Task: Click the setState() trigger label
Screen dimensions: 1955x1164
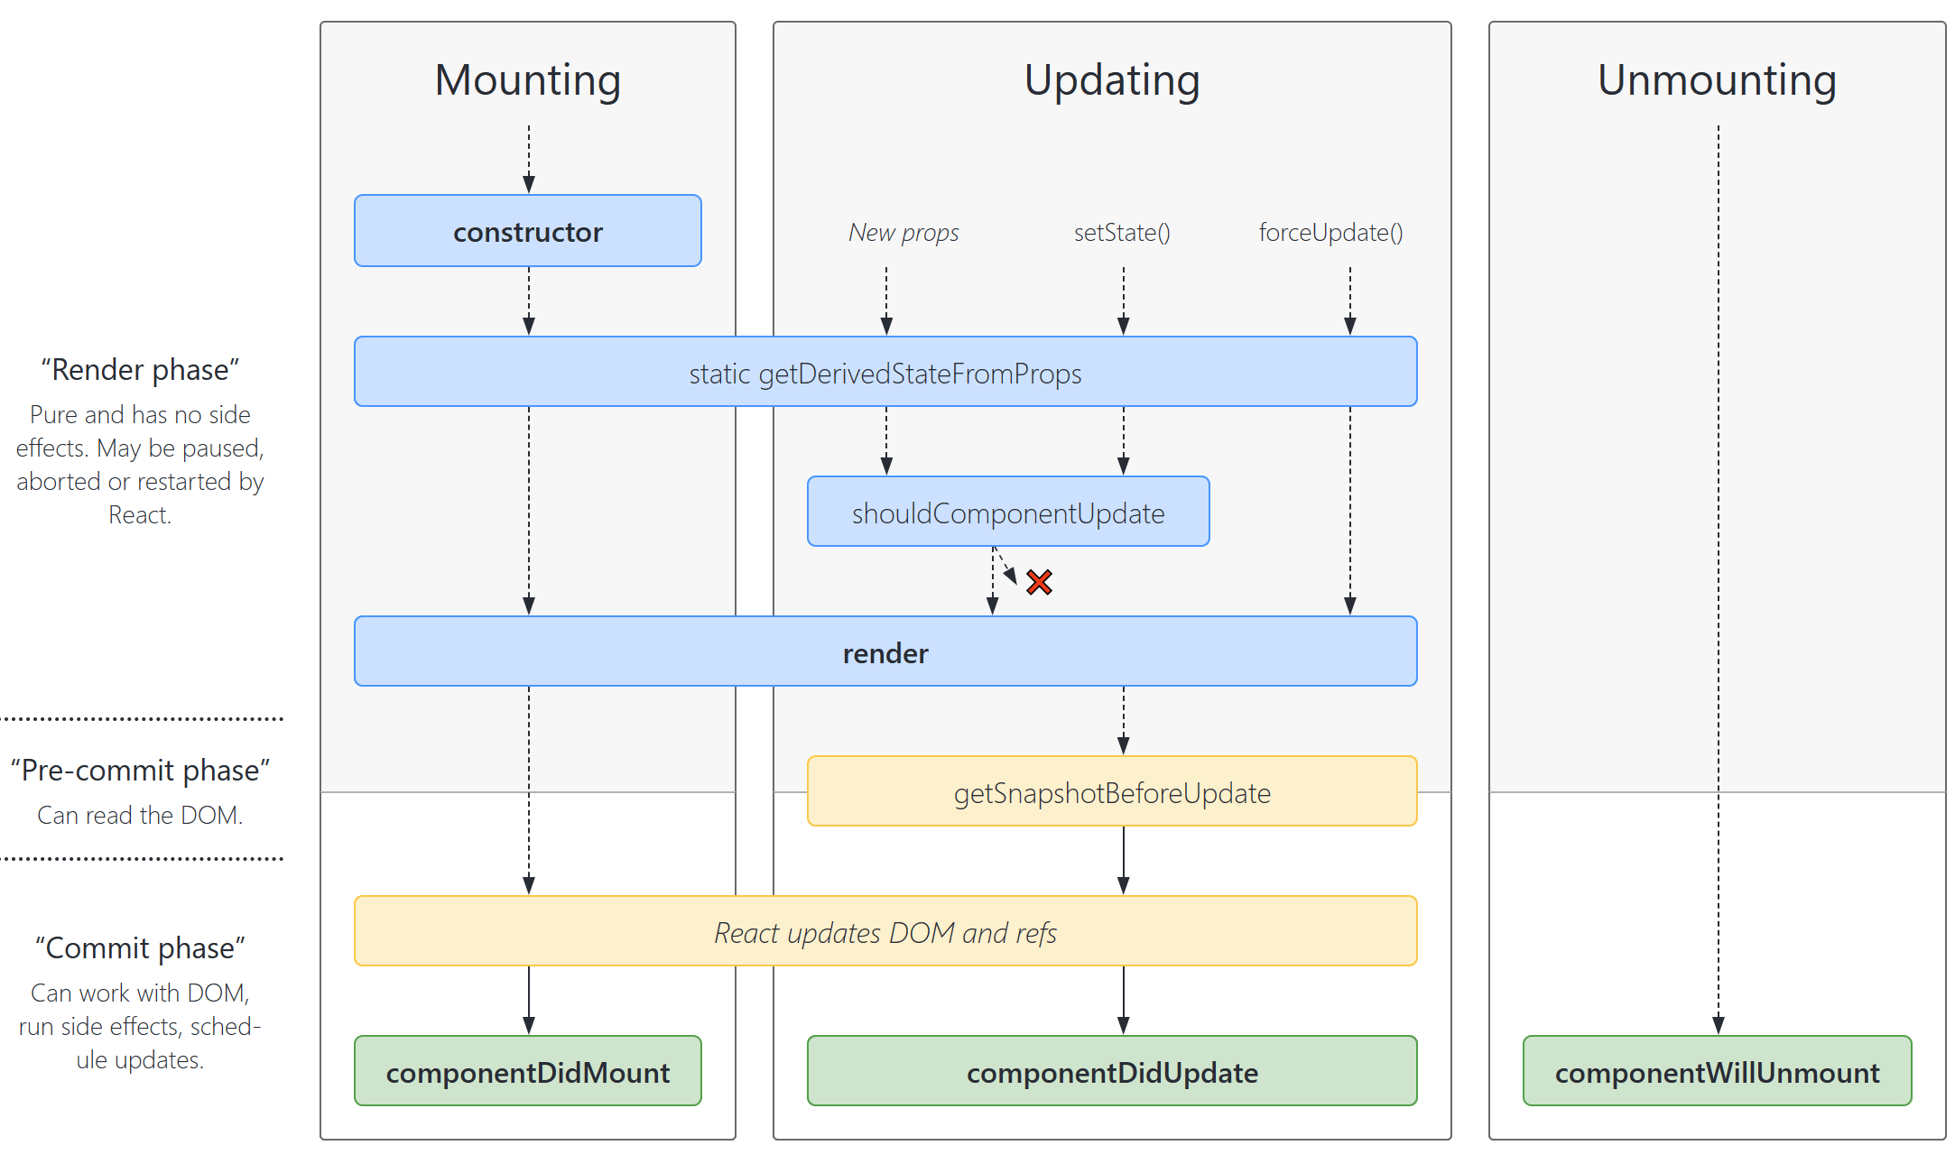Action: pyautogui.click(x=1121, y=233)
